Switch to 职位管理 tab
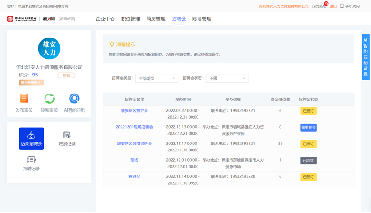This screenshot has height=213, width=371. point(130,19)
